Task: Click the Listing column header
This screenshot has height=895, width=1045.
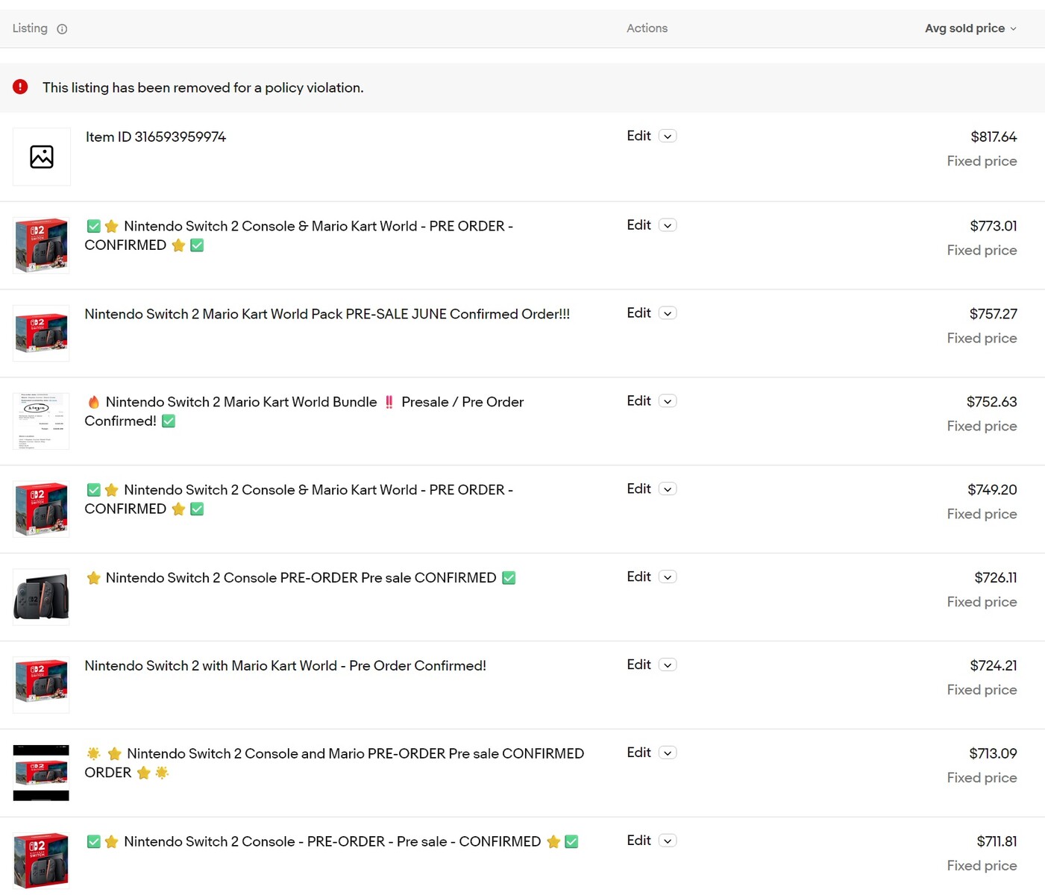Action: pyautogui.click(x=30, y=28)
